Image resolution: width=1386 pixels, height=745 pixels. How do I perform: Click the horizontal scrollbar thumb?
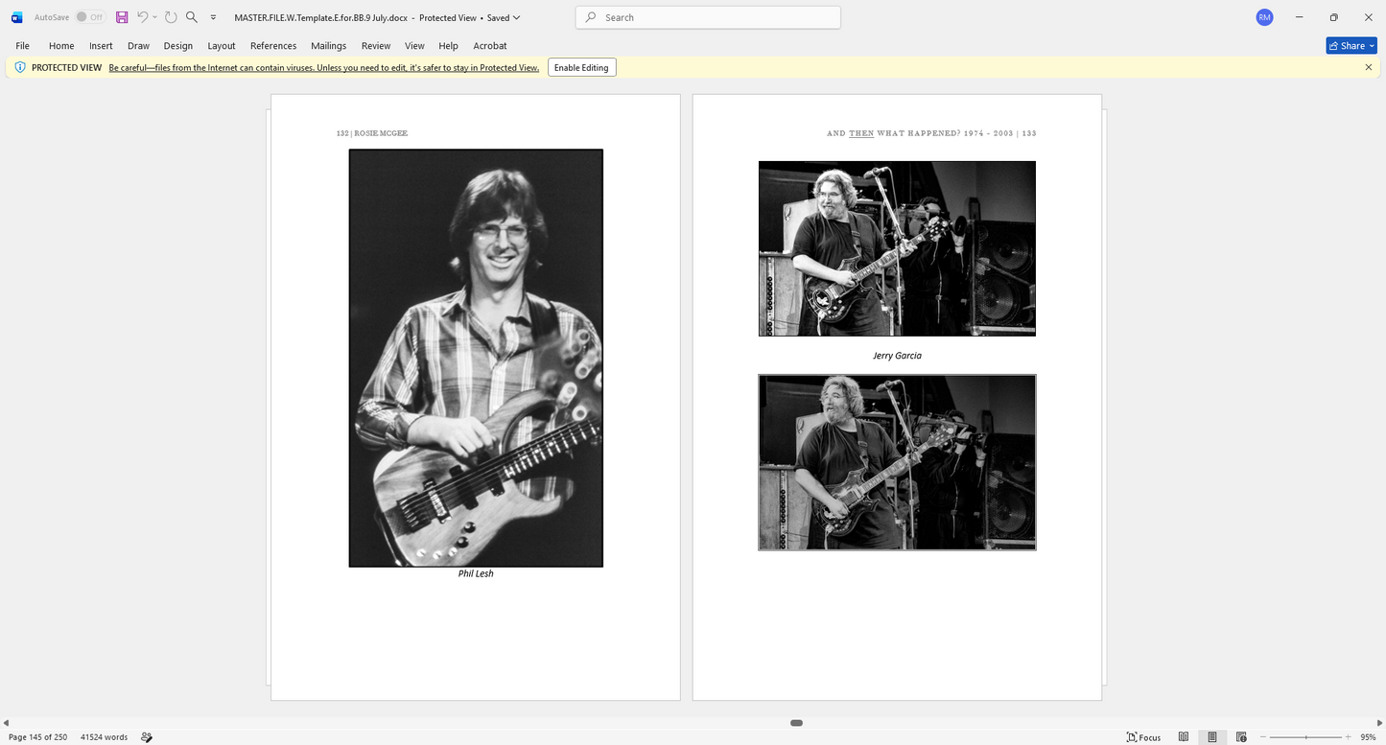pos(796,722)
